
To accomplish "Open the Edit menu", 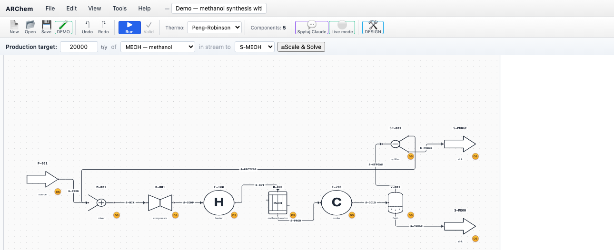I will point(71,9).
